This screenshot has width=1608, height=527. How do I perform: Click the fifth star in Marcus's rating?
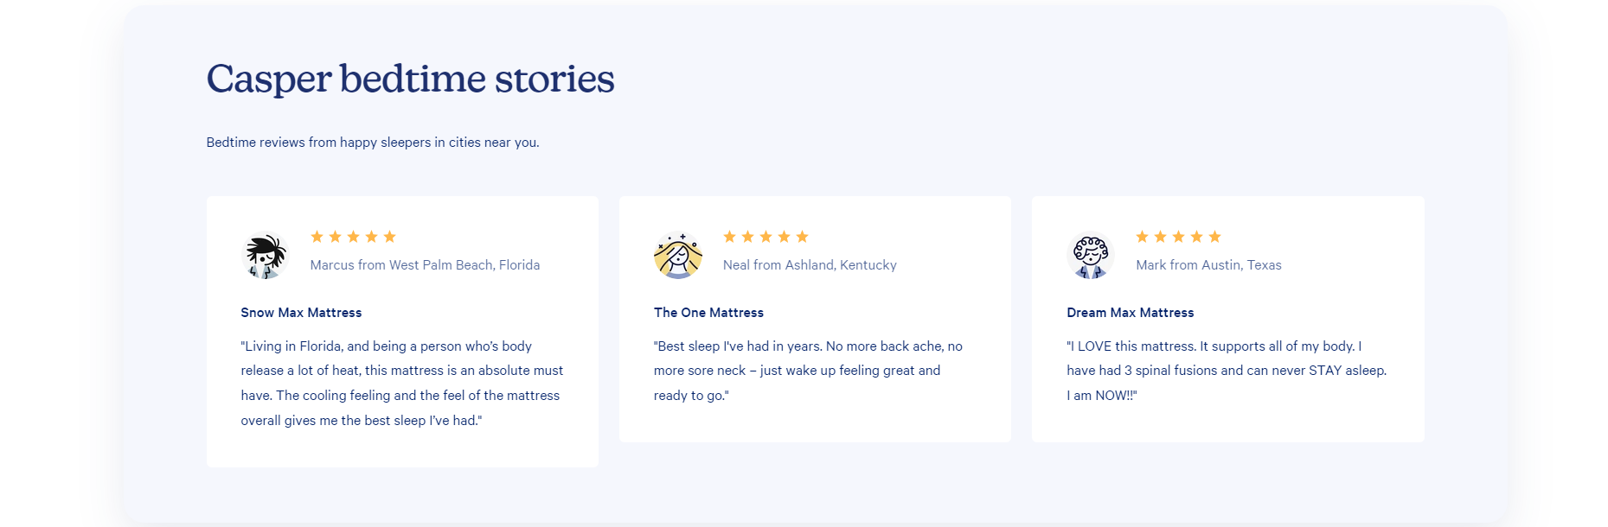tap(389, 237)
